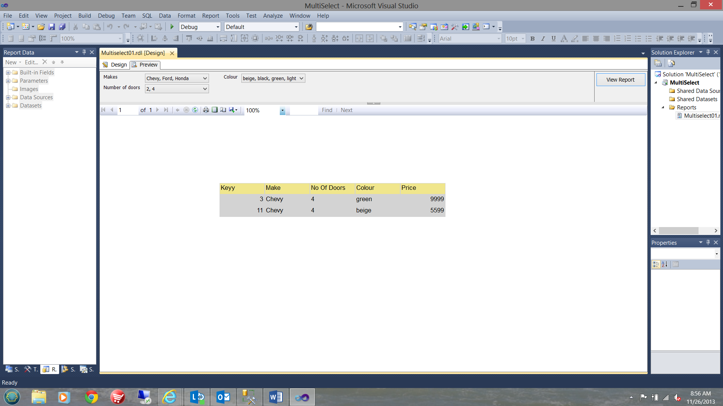
Task: Click the Save All toolbar icon
Action: pyautogui.click(x=62, y=27)
